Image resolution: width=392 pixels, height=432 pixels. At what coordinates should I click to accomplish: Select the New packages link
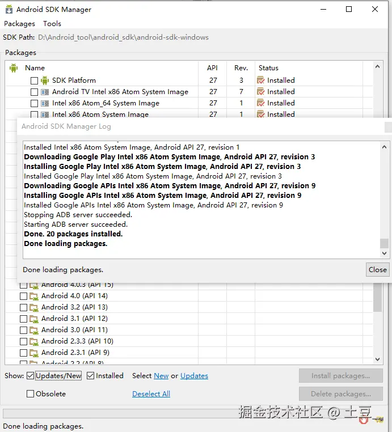point(161,376)
